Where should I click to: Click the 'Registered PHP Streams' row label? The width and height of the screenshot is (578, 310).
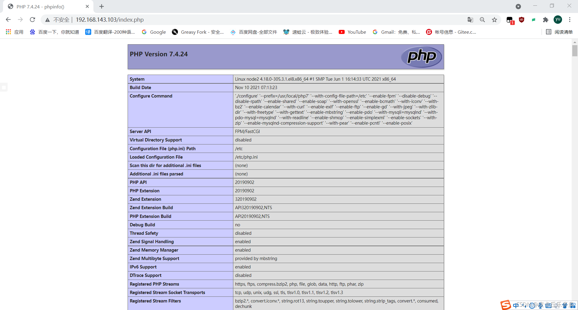[154, 284]
